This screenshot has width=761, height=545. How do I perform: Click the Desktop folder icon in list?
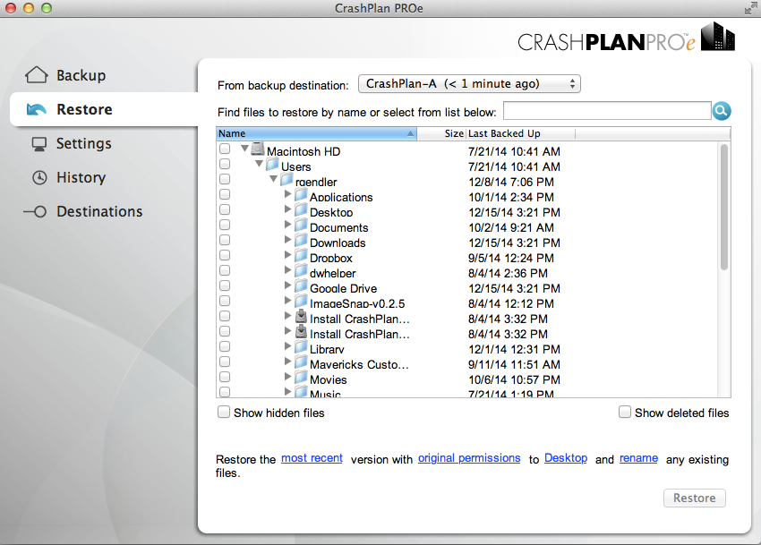tap(302, 210)
